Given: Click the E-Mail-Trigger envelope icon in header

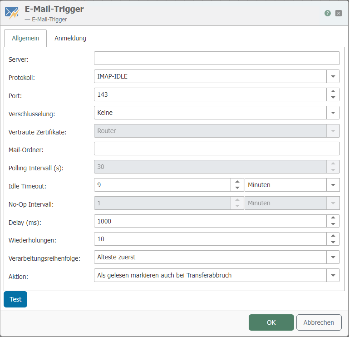Looking at the screenshot, I should click(12, 13).
